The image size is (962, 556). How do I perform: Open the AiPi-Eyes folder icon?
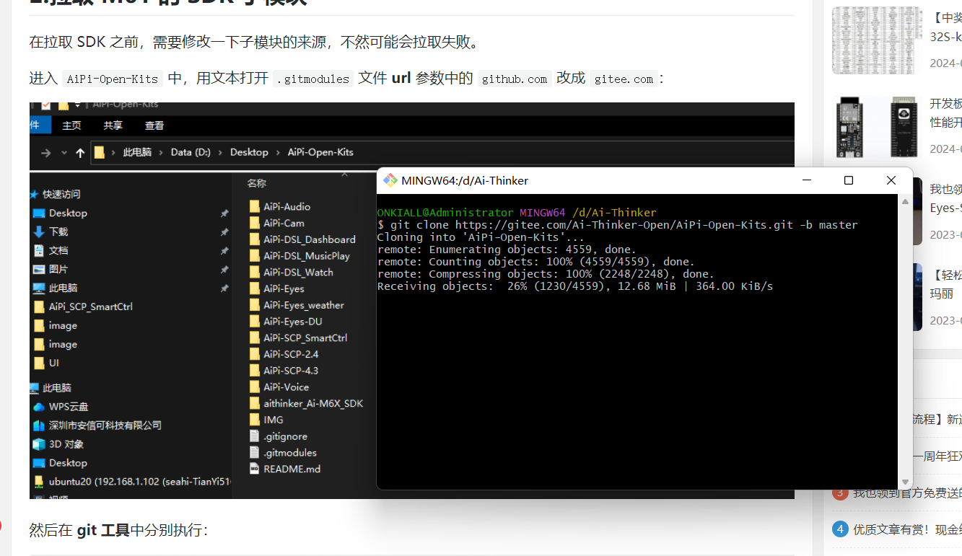click(254, 288)
